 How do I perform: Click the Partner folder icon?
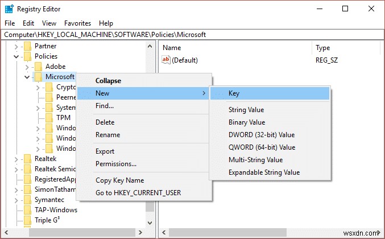(x=27, y=46)
